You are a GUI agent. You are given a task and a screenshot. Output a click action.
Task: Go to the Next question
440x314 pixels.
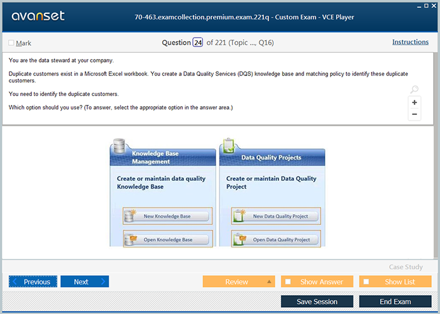[85, 281]
